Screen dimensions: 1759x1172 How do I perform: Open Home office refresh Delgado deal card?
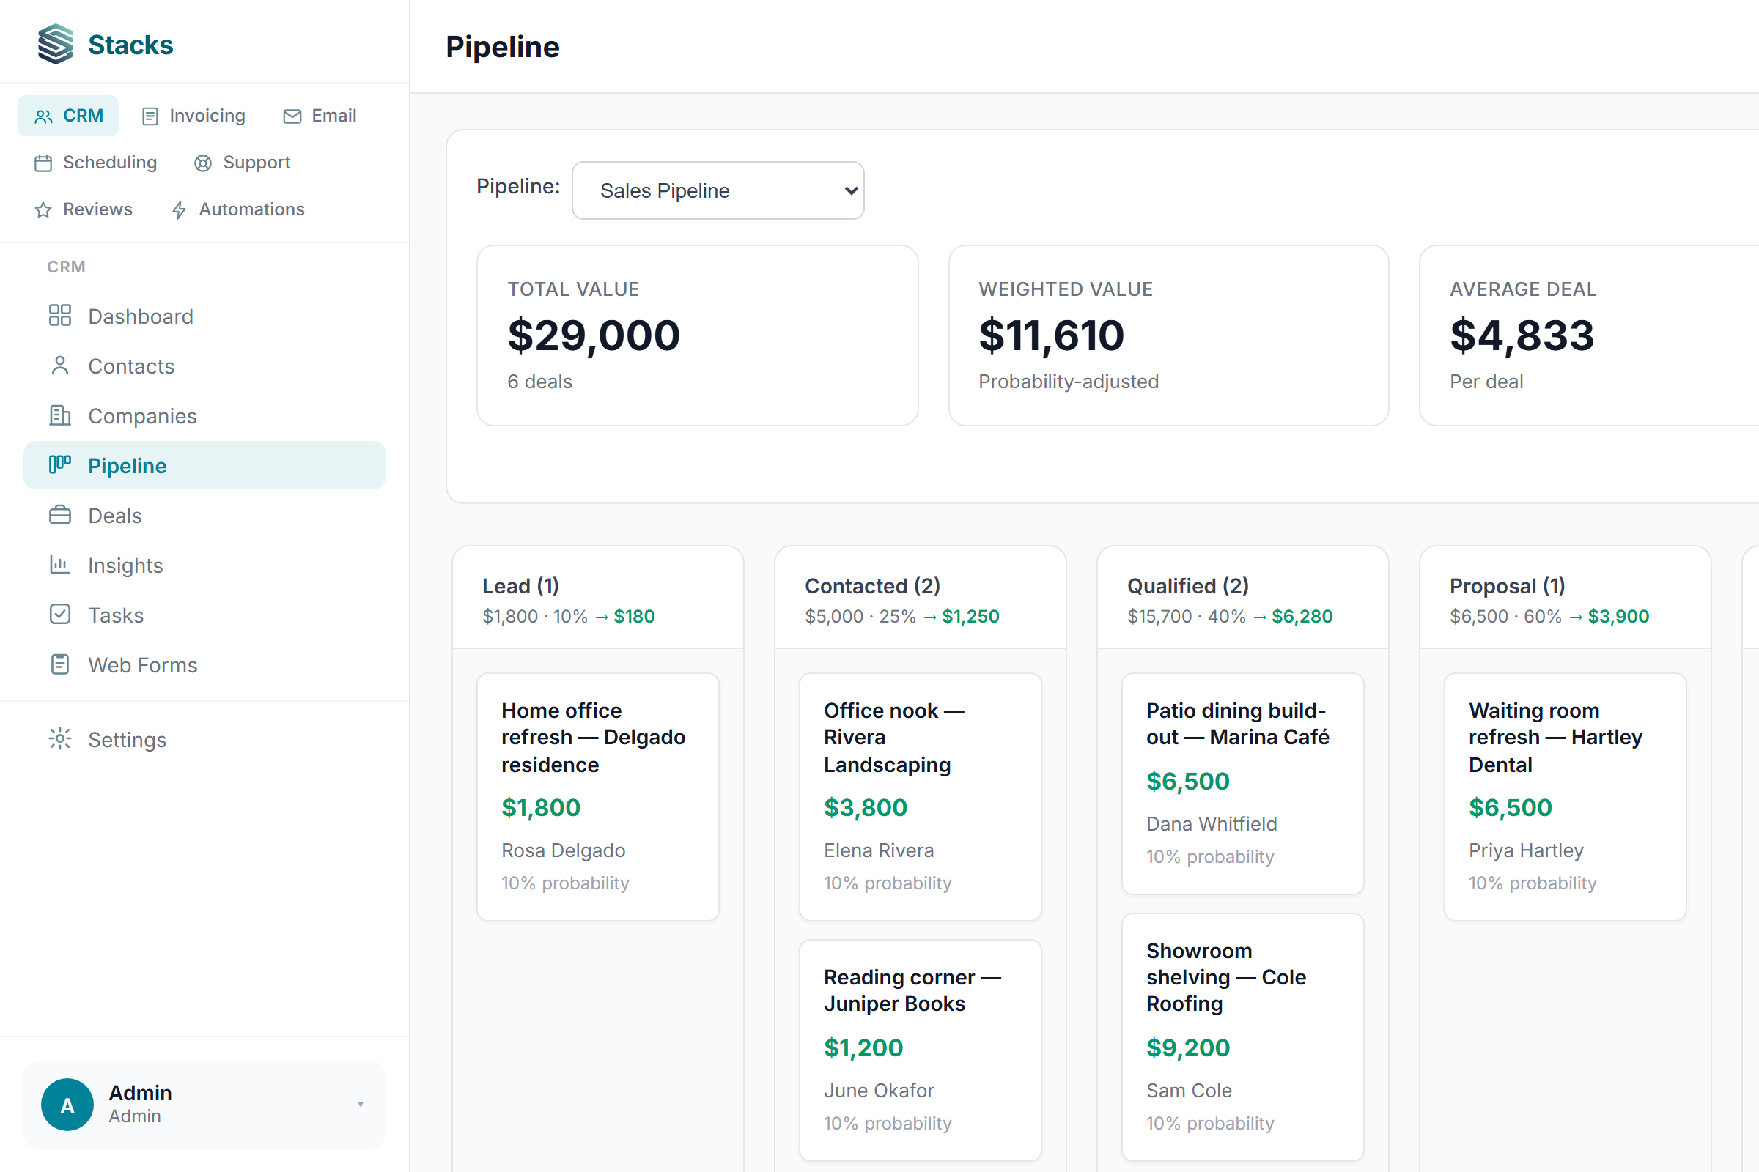pos(598,797)
